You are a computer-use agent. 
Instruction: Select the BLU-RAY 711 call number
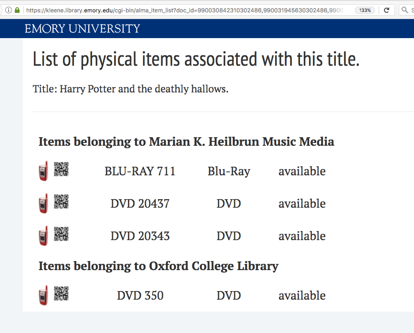tap(140, 171)
